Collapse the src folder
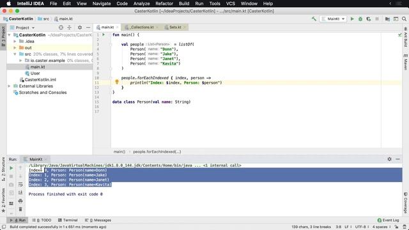The height and width of the screenshot is (230, 409). tap(15, 54)
